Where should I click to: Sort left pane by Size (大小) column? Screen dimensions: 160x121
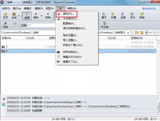click(x=36, y=38)
